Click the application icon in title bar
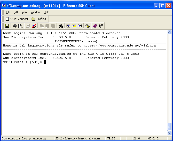 4,5
